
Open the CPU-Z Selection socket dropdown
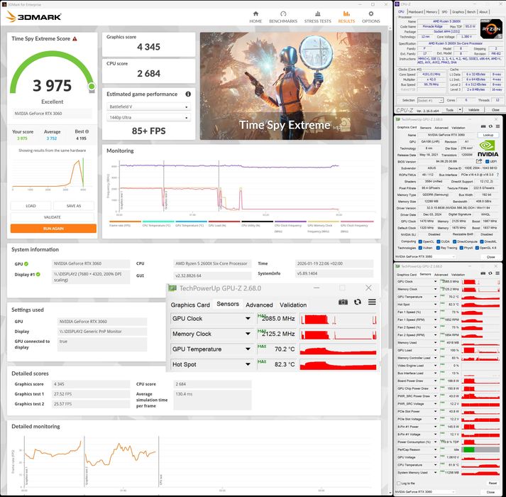(x=431, y=100)
